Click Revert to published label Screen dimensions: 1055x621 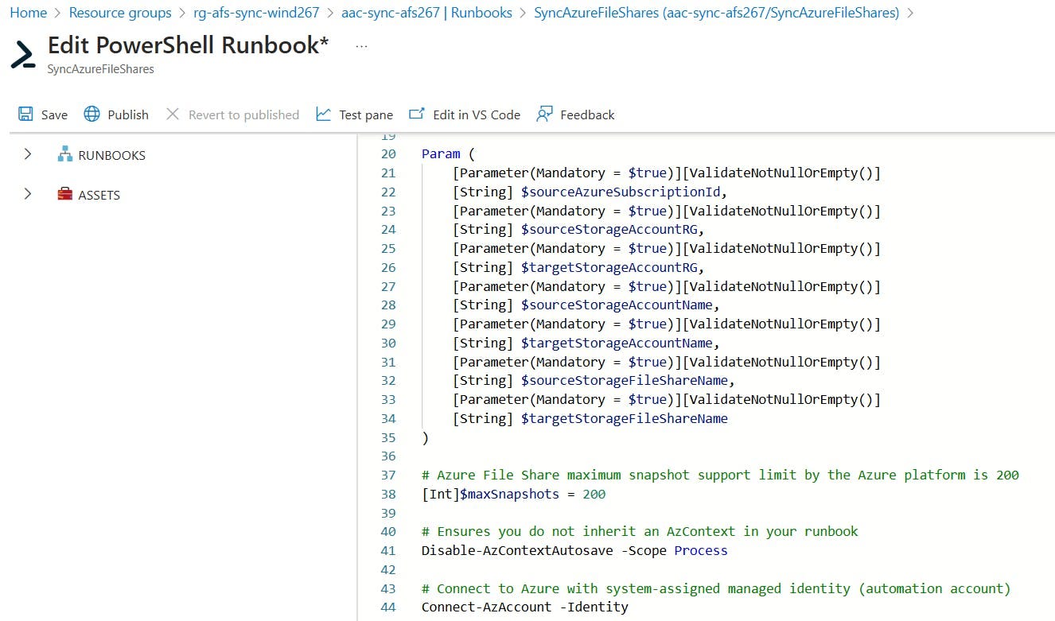(243, 114)
